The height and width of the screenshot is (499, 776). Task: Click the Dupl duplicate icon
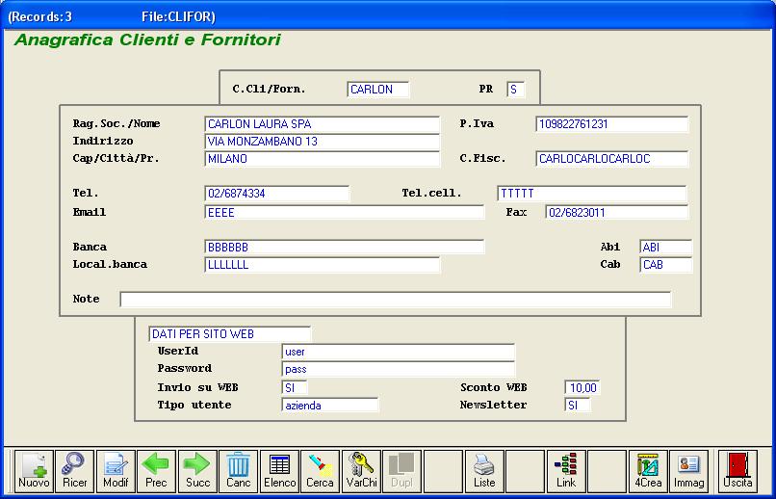pos(401,471)
